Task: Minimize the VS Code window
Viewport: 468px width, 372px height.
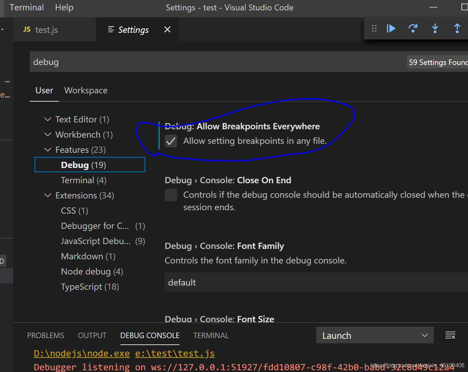Action: click(433, 7)
